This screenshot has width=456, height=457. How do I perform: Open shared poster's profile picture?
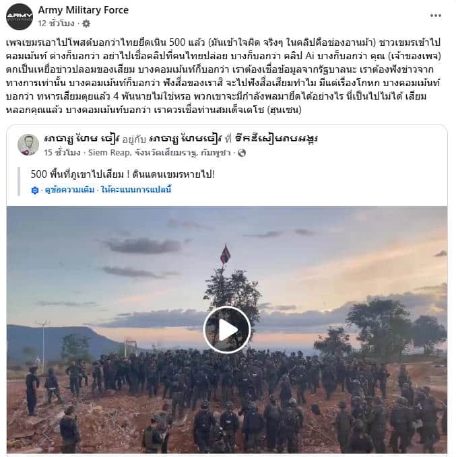tap(28, 145)
